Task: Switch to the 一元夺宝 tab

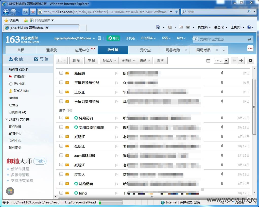Action: (x=144, y=50)
